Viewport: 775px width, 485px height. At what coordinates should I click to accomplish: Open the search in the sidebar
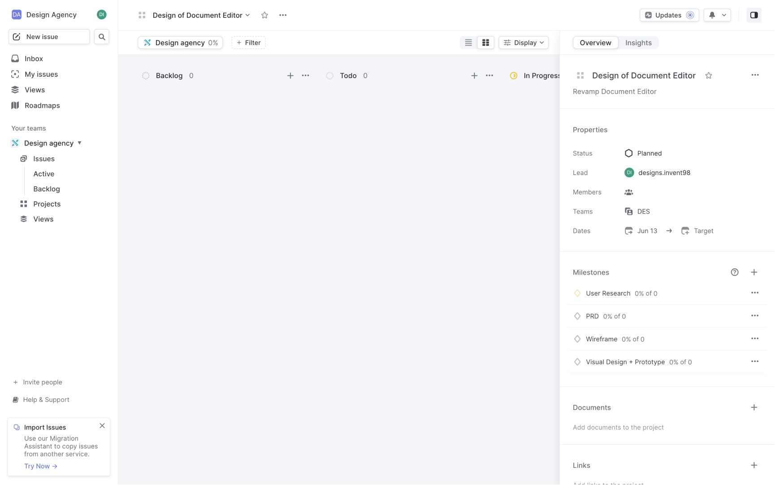click(x=101, y=36)
